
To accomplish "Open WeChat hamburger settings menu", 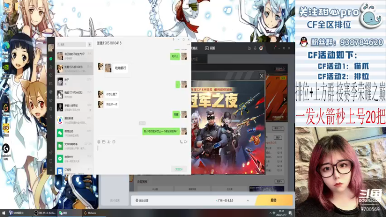I will coord(51,169).
